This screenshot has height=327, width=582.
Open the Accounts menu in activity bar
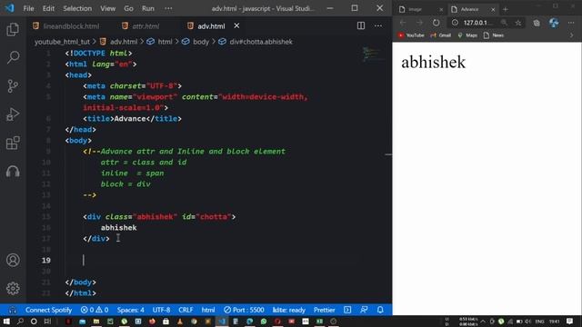tap(13, 260)
